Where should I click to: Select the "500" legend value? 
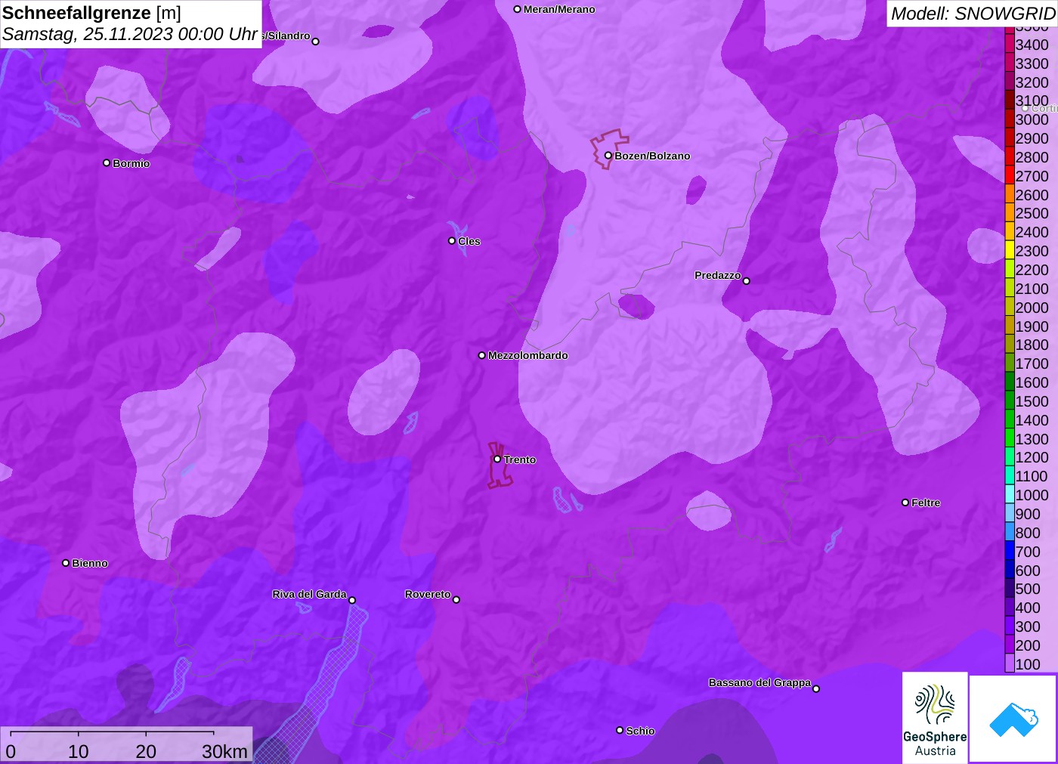[x=1028, y=589]
